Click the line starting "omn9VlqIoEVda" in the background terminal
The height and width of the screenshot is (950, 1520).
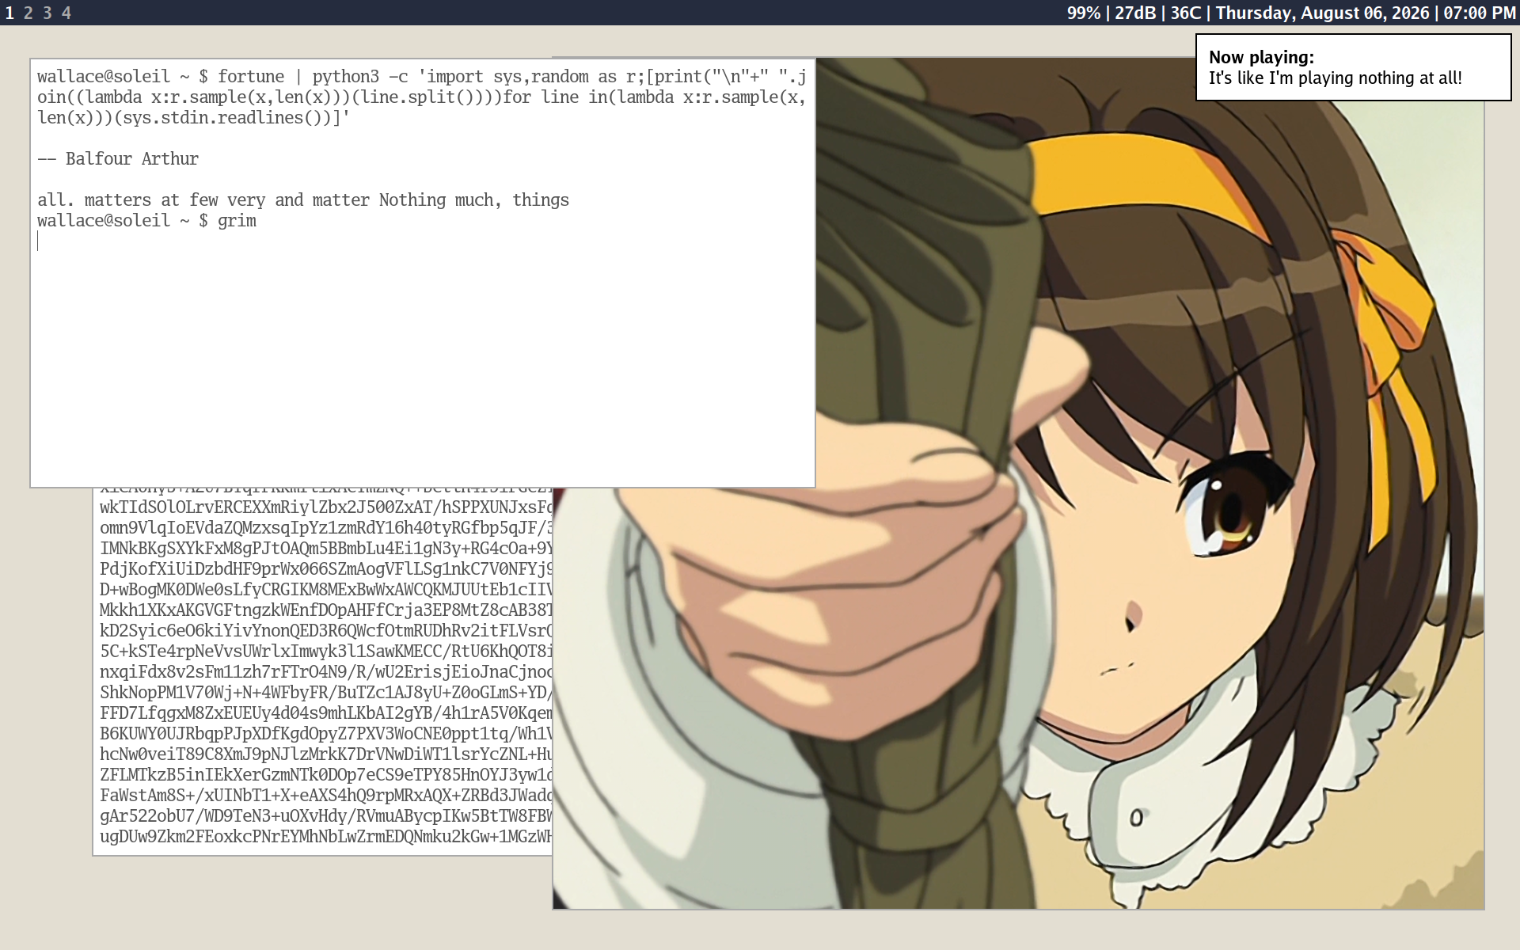326,527
